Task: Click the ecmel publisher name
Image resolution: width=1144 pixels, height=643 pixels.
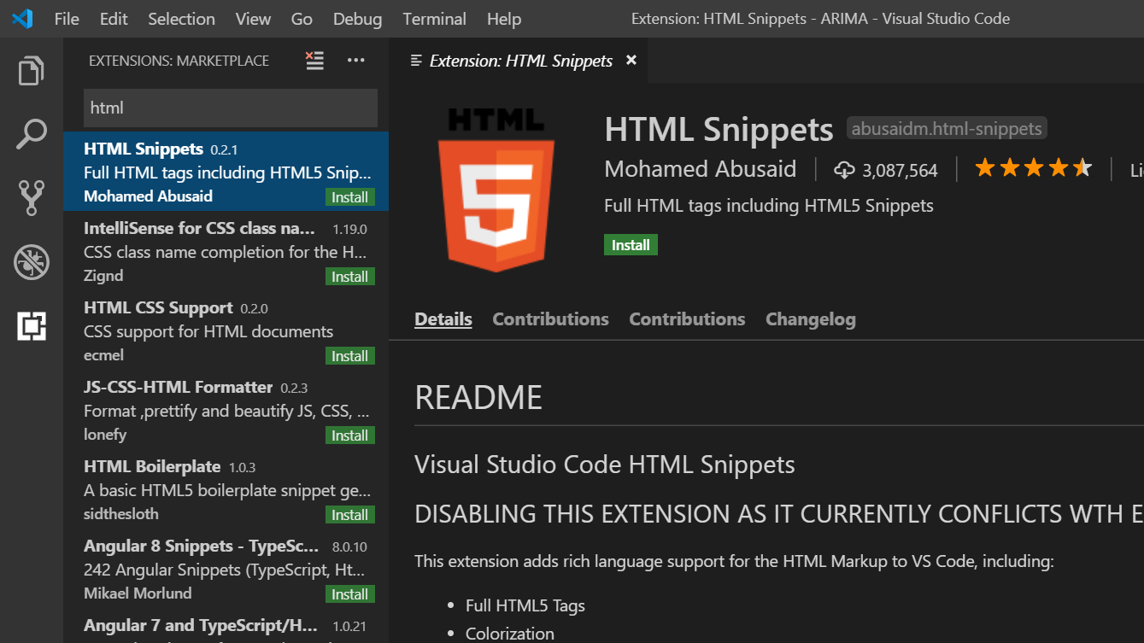Action: tap(103, 355)
